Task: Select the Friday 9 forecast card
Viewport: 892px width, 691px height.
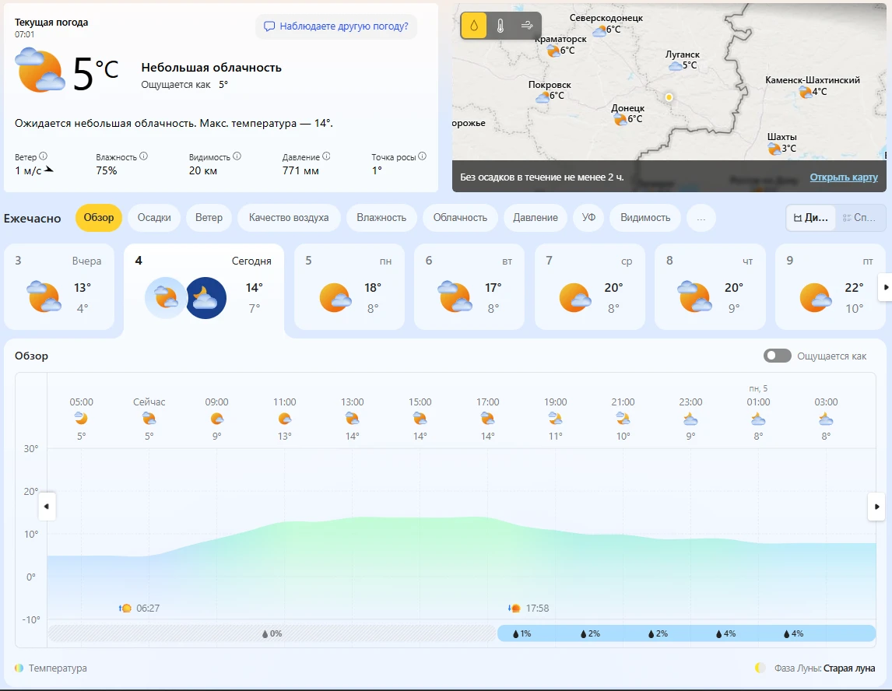Action: tap(831, 287)
